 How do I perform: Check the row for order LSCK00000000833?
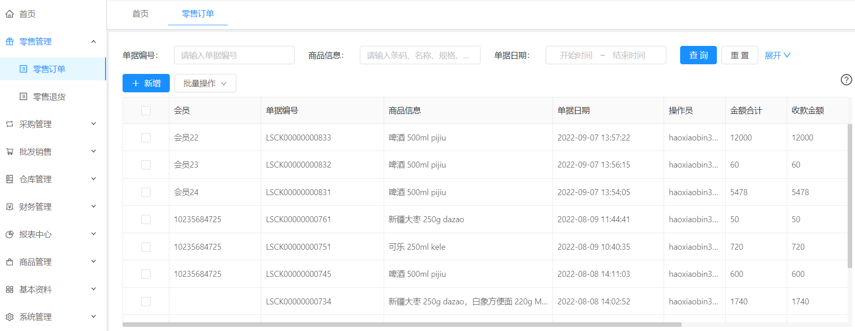[x=146, y=138]
